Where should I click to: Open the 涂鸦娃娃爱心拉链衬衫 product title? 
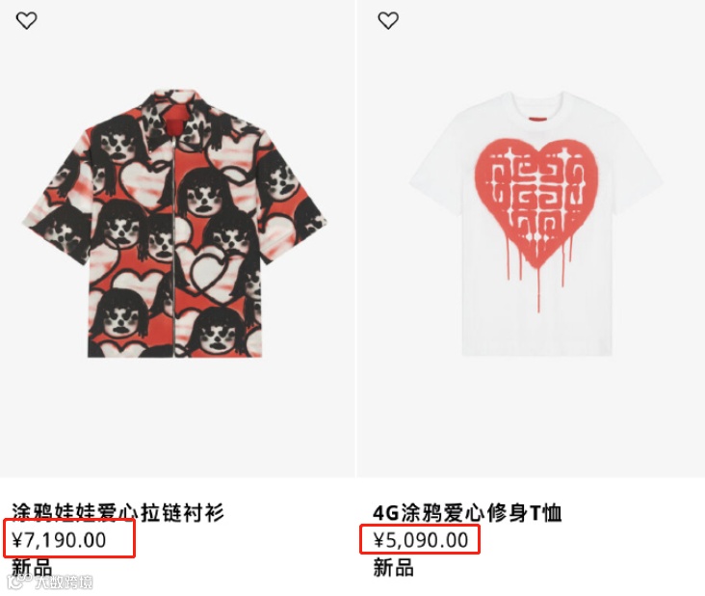[x=117, y=512]
